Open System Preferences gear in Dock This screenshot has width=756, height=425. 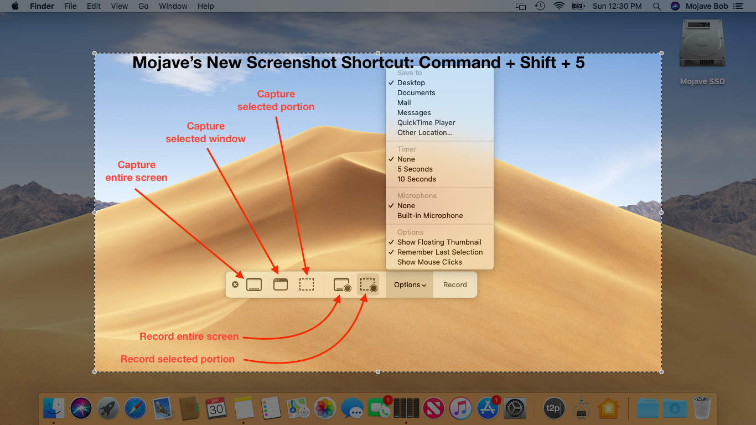point(515,408)
